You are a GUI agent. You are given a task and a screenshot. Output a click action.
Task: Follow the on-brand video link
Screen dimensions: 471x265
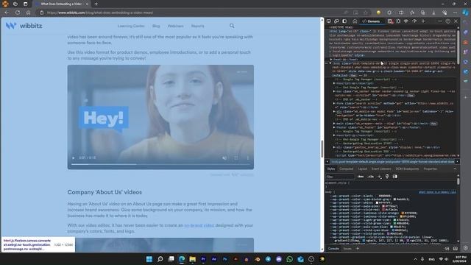coord(199,225)
